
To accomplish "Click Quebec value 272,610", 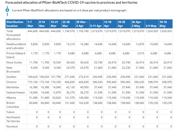I will pyautogui.click(x=84, y=77).
